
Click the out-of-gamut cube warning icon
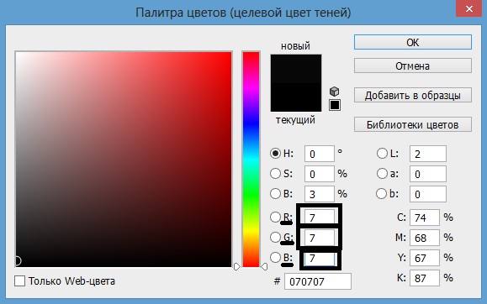coord(334,92)
